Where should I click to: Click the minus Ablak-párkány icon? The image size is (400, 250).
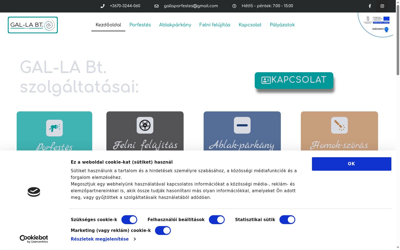[x=242, y=125]
